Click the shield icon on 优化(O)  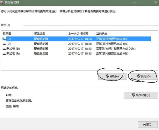[x=139, y=76]
